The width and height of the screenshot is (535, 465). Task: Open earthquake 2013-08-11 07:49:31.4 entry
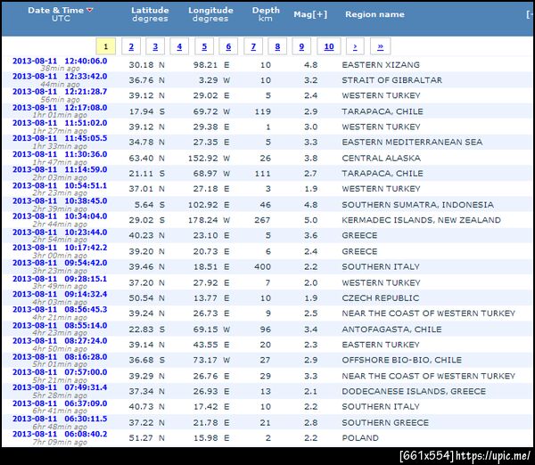tap(60, 388)
